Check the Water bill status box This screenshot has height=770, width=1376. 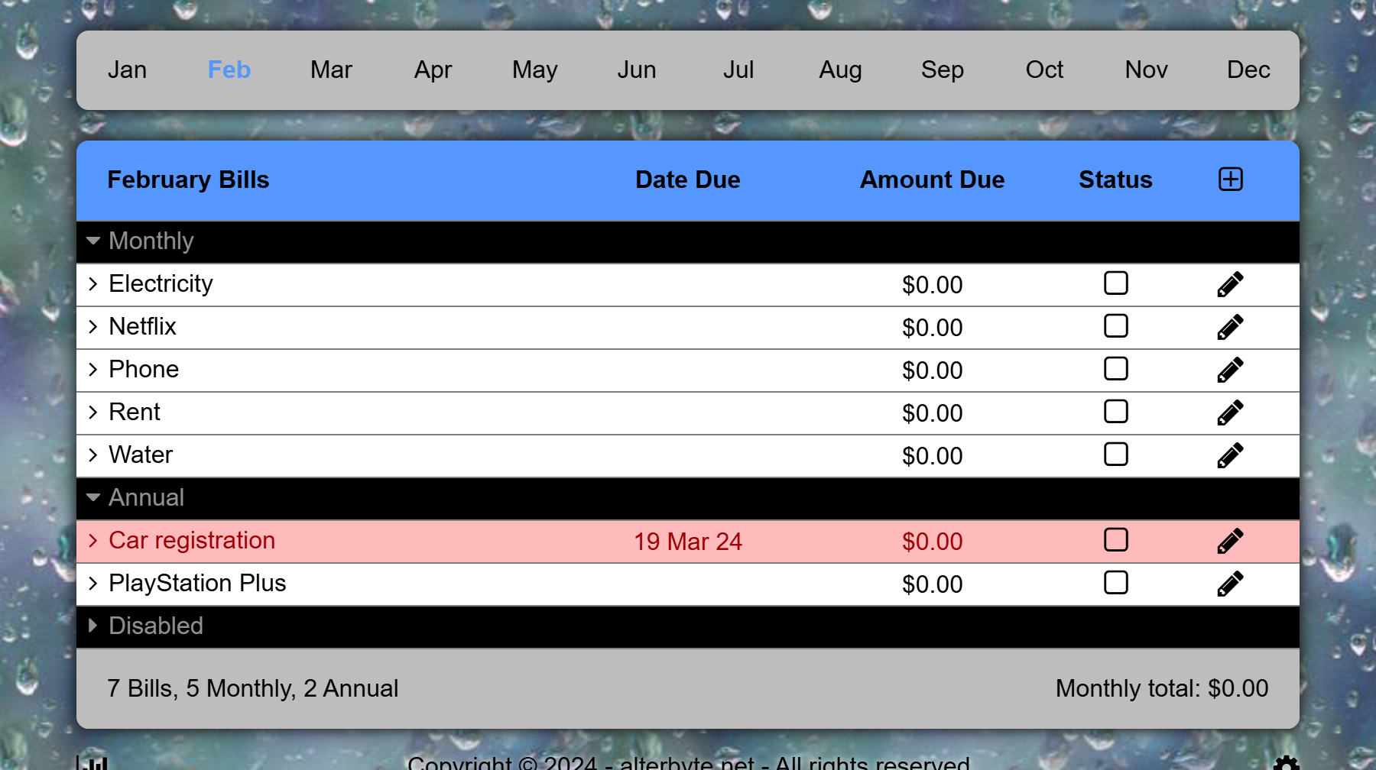[1115, 455]
